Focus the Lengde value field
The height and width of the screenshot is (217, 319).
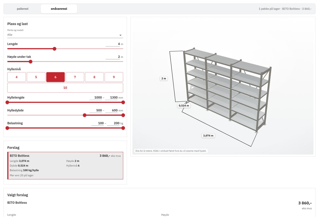point(113,44)
